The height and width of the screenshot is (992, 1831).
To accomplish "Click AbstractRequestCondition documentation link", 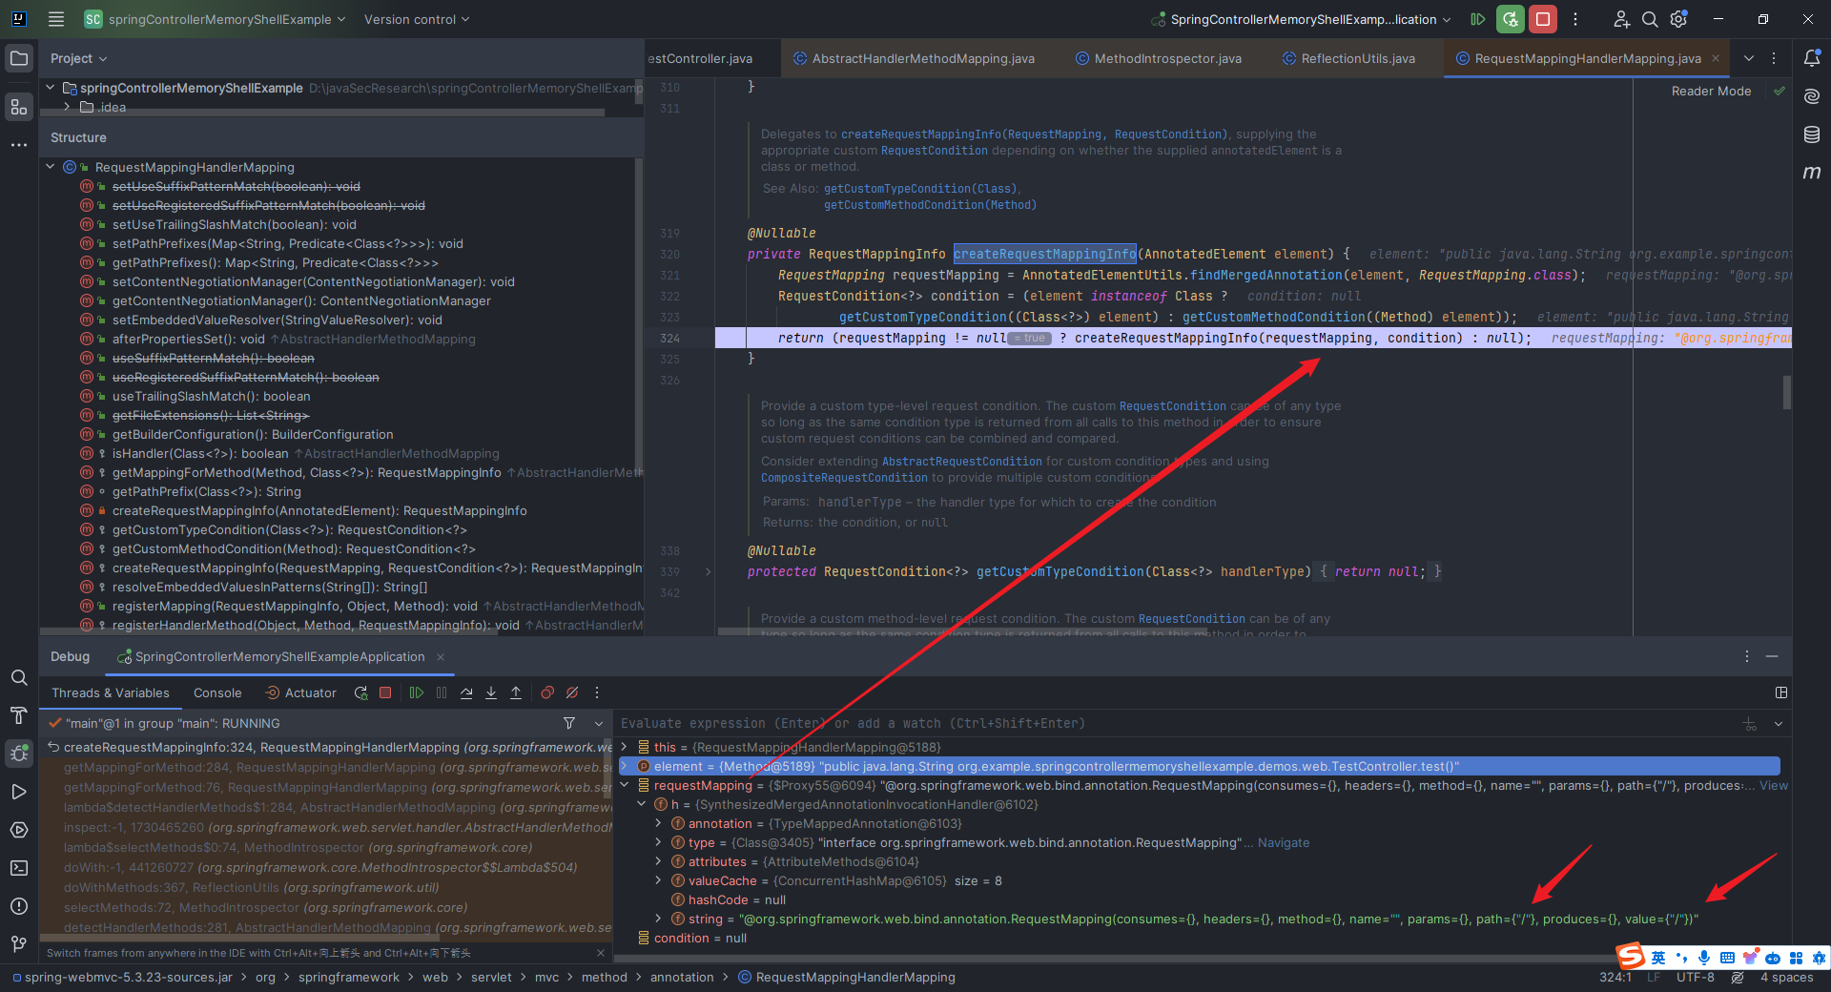I will point(961,462).
